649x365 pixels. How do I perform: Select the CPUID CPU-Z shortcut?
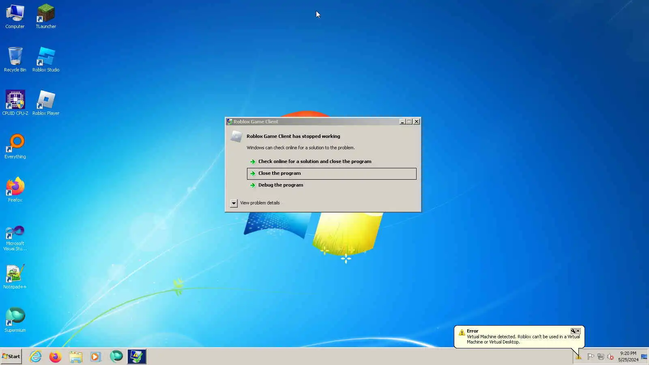coord(15,103)
